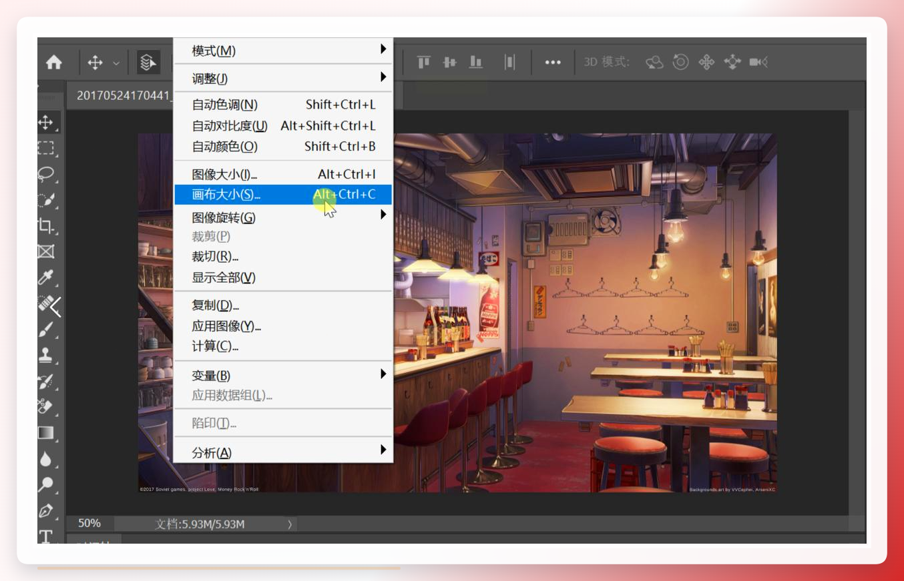
Task: Choose the Eyedropper tool
Action: (x=45, y=277)
